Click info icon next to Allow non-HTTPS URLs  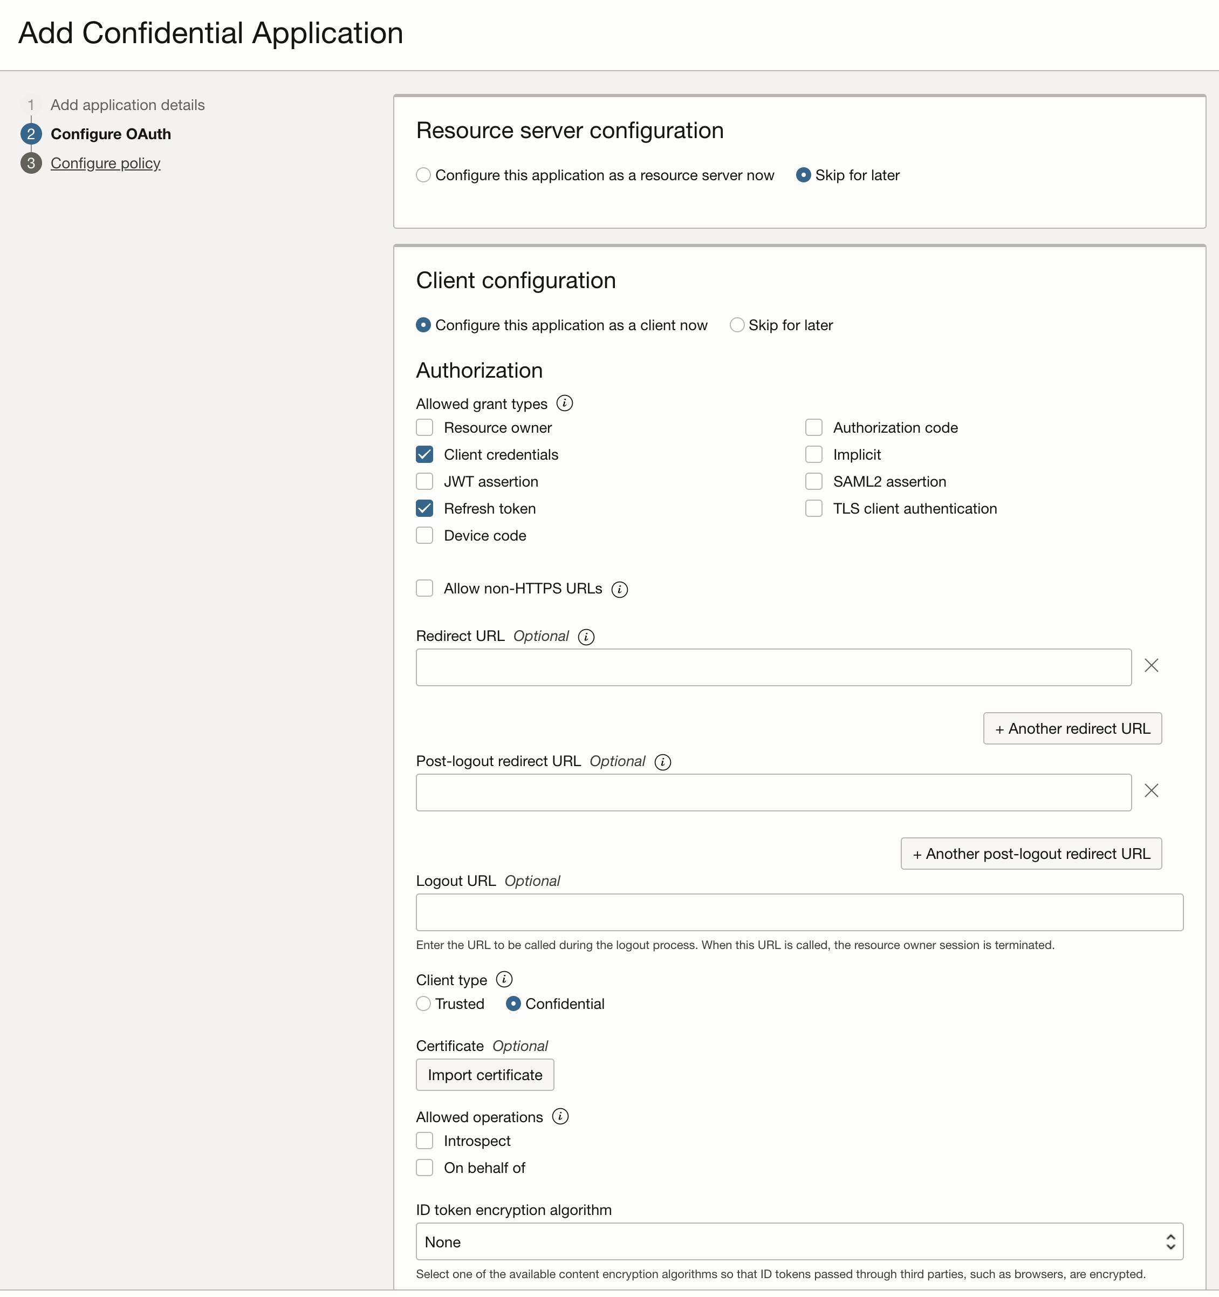[x=619, y=589]
